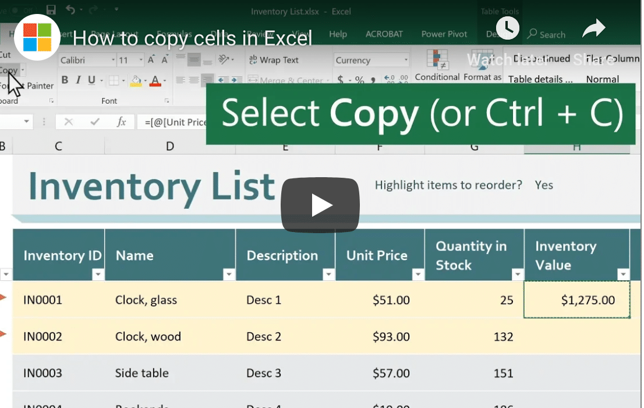The image size is (644, 408).
Task: Switch to the Formulas ribbon tab
Action: click(174, 34)
